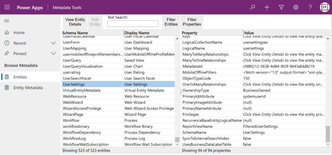
Task: Click the OwnershipType property cell
Action: (212, 90)
